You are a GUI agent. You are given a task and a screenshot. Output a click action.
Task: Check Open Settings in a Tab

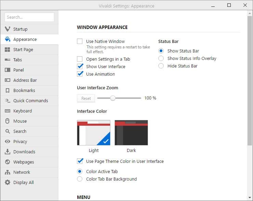click(x=80, y=59)
